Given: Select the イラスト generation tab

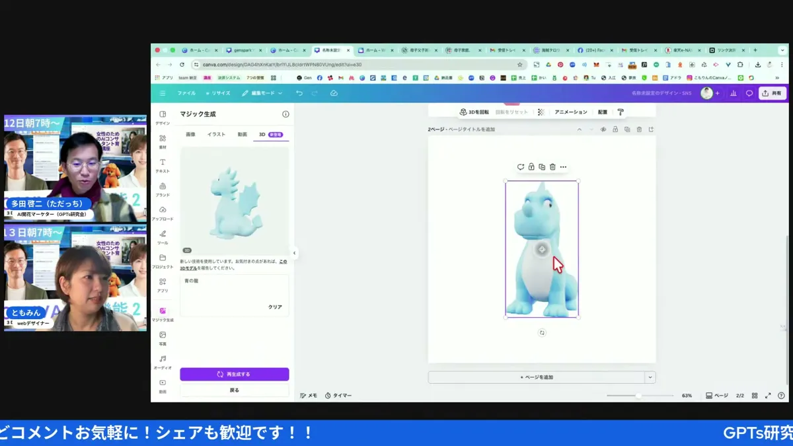Looking at the screenshot, I should click(216, 134).
